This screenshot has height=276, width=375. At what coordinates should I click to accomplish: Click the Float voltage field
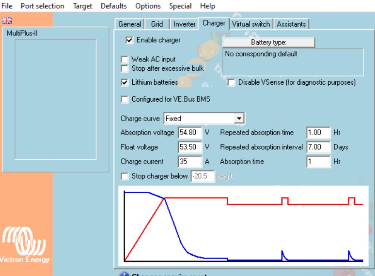190,147
